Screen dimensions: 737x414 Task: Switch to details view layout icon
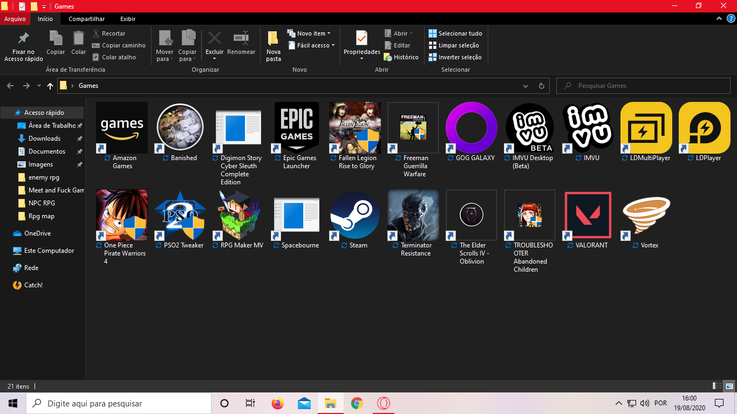[718, 386]
